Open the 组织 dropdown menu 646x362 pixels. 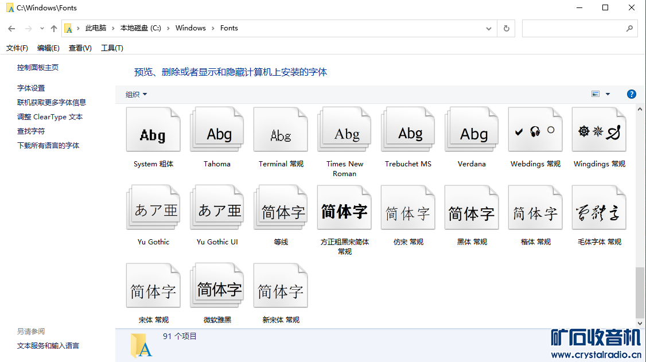point(136,94)
